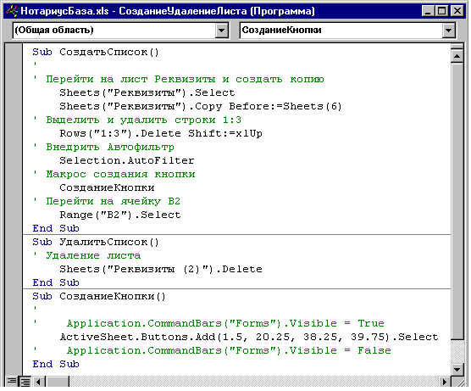Screen dimensions: 471x391
Task: Click the split bar above vertical scrollbar
Action: (457, 47)
